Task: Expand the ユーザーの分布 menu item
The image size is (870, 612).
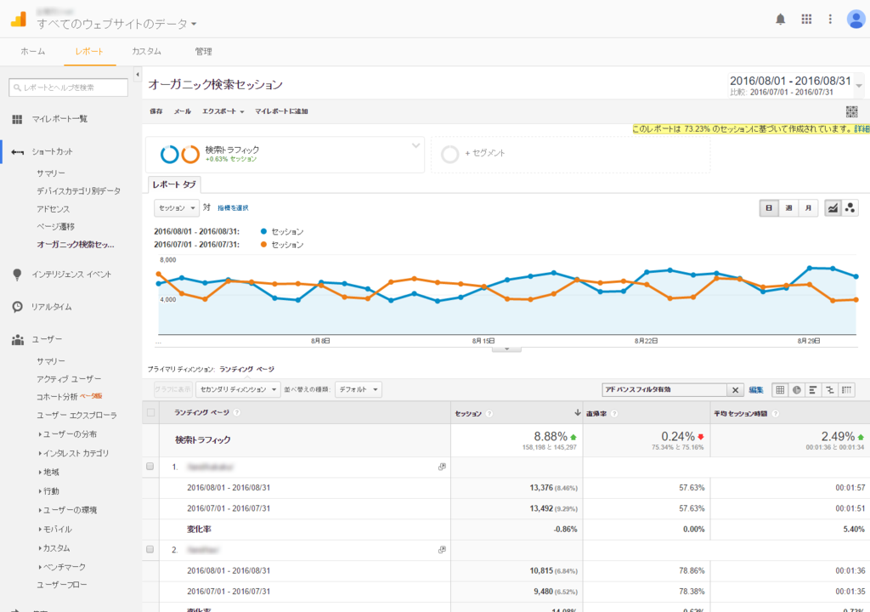Action: [68, 434]
